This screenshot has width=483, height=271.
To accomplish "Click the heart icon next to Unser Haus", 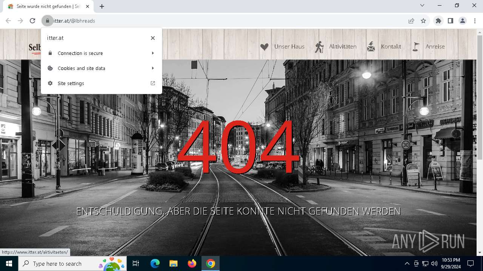I will coord(264,47).
